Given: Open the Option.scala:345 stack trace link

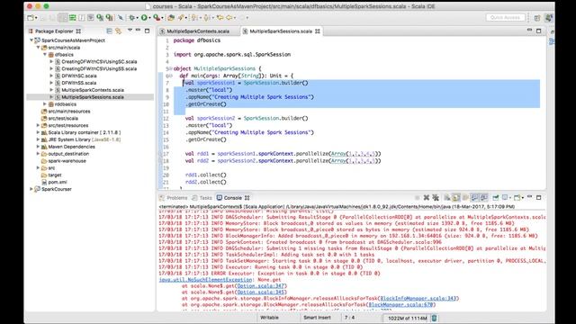Looking at the screenshot, I should (260, 292).
